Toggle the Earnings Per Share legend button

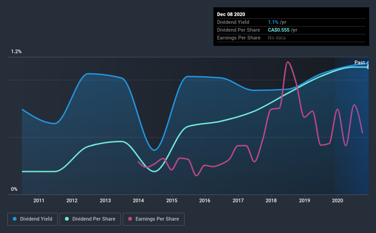154,219
